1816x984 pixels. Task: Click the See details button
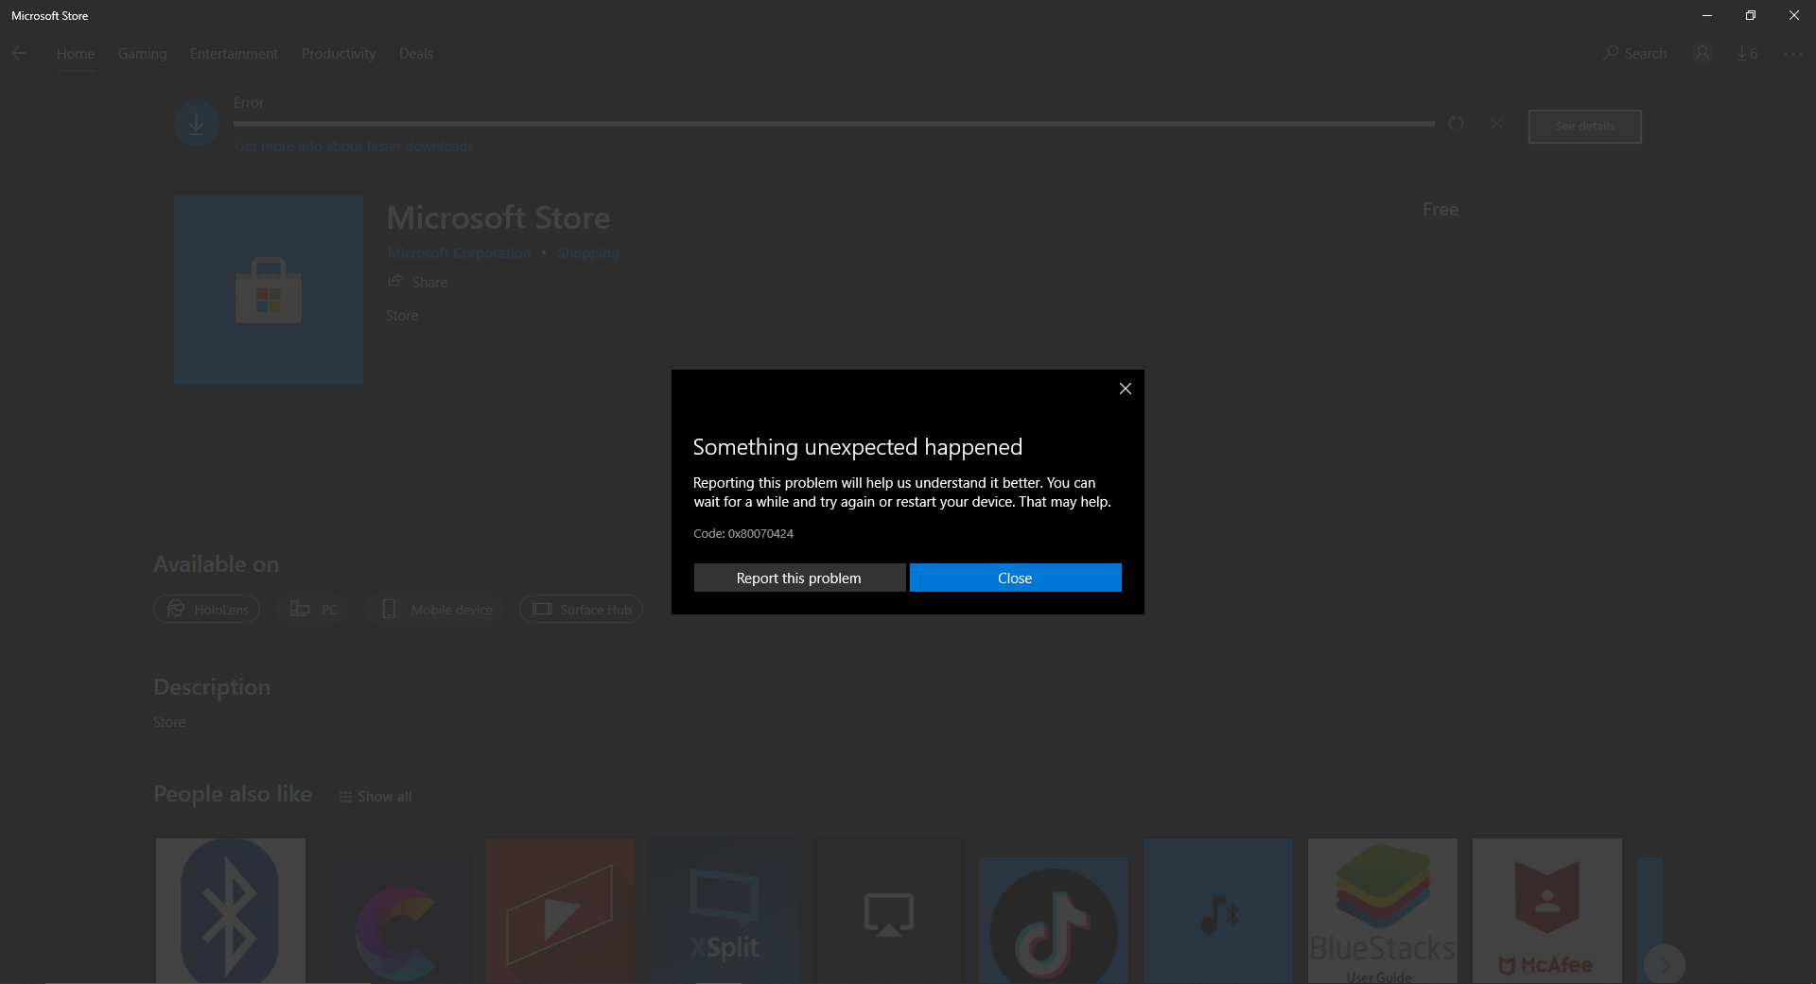(1584, 127)
